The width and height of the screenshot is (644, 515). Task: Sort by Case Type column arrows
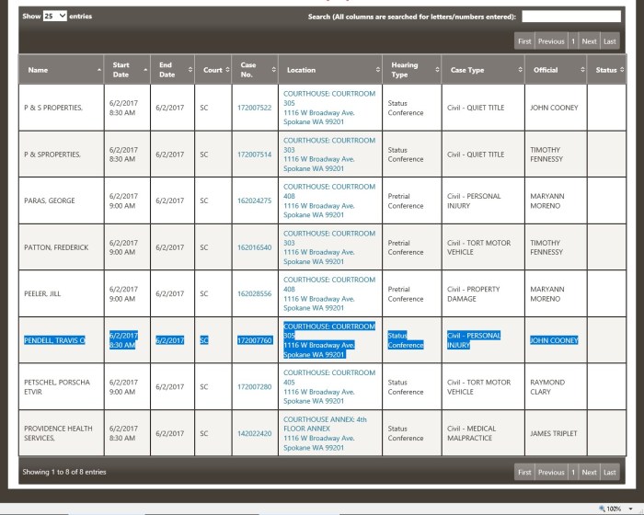pos(518,70)
